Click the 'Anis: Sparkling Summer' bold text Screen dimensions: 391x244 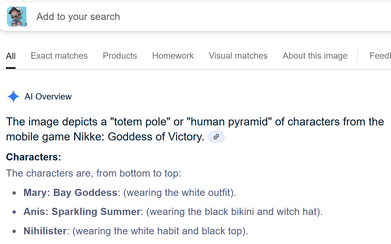[x=82, y=212]
